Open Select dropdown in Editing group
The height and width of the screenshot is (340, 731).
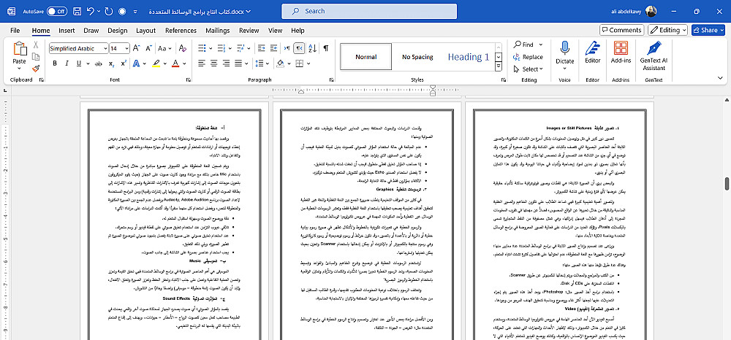click(529, 69)
